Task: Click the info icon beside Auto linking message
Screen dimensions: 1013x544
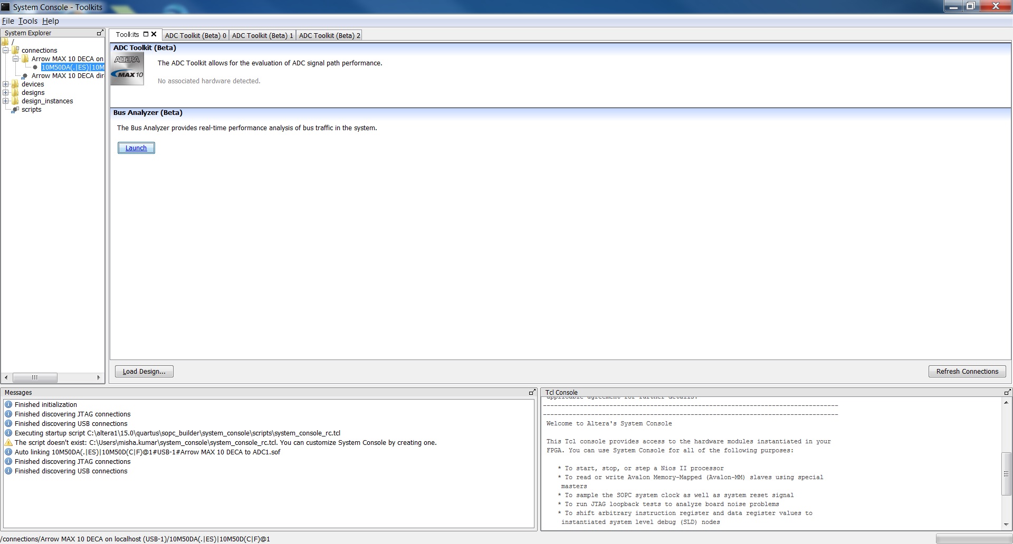Action: (x=8, y=452)
